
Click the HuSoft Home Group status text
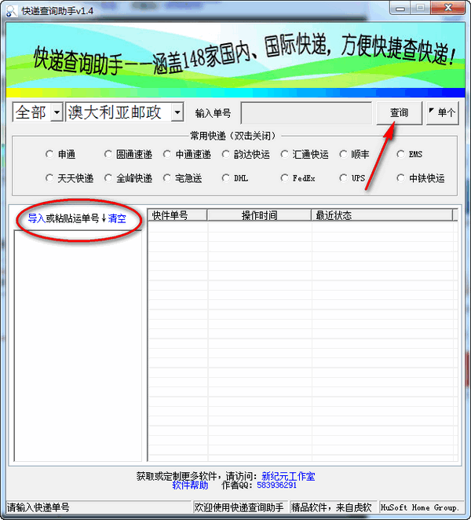420,507
